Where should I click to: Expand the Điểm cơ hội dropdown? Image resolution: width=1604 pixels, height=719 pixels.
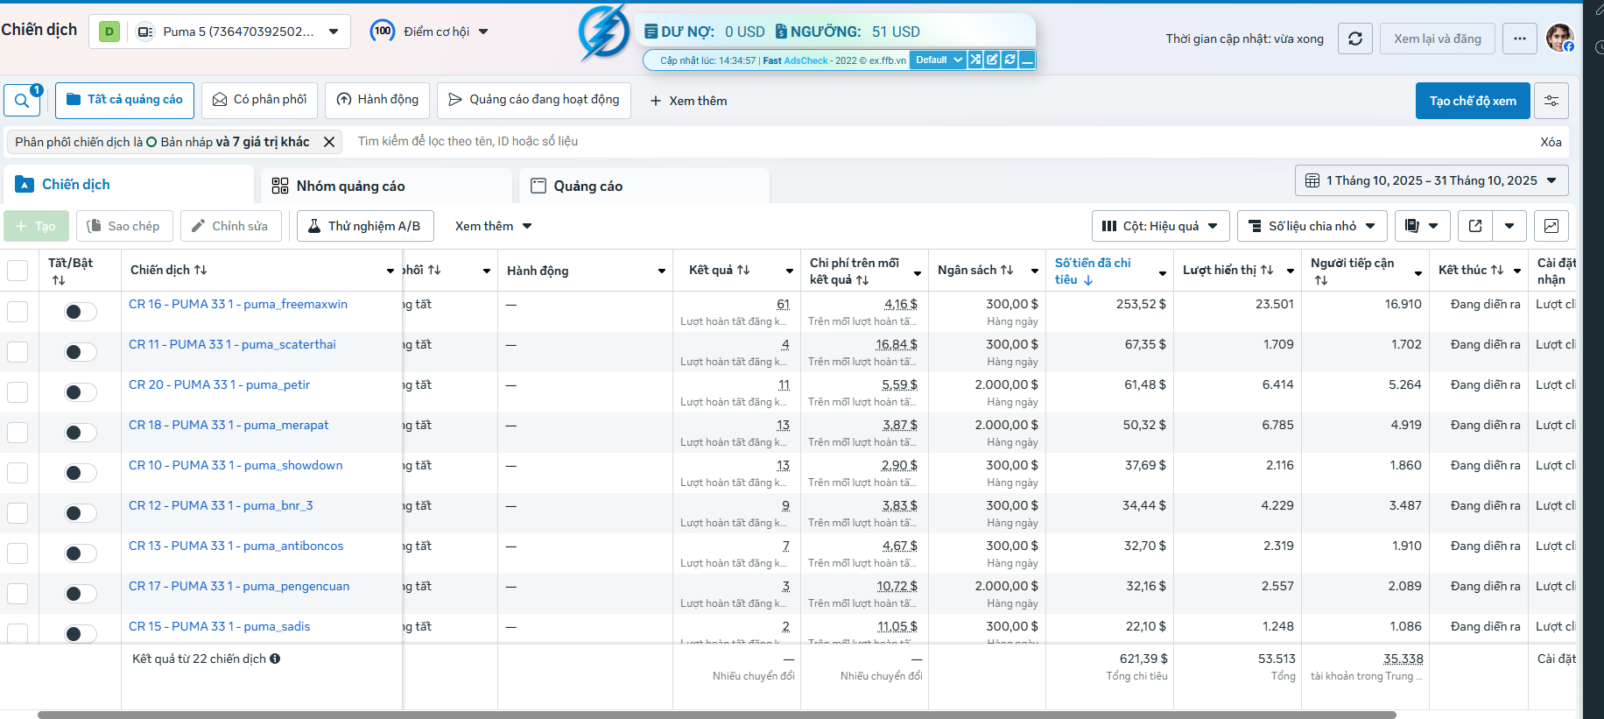483,32
